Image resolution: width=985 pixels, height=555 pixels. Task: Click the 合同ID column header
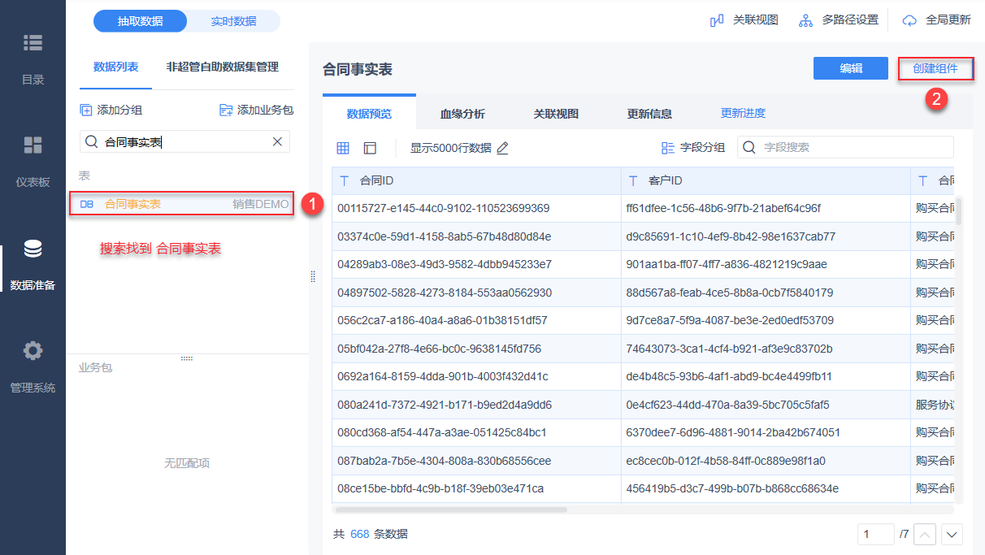pos(476,180)
